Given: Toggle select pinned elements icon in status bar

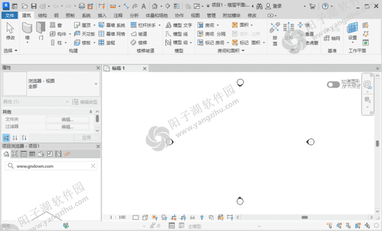Looking at the screenshot, I should [349, 226].
